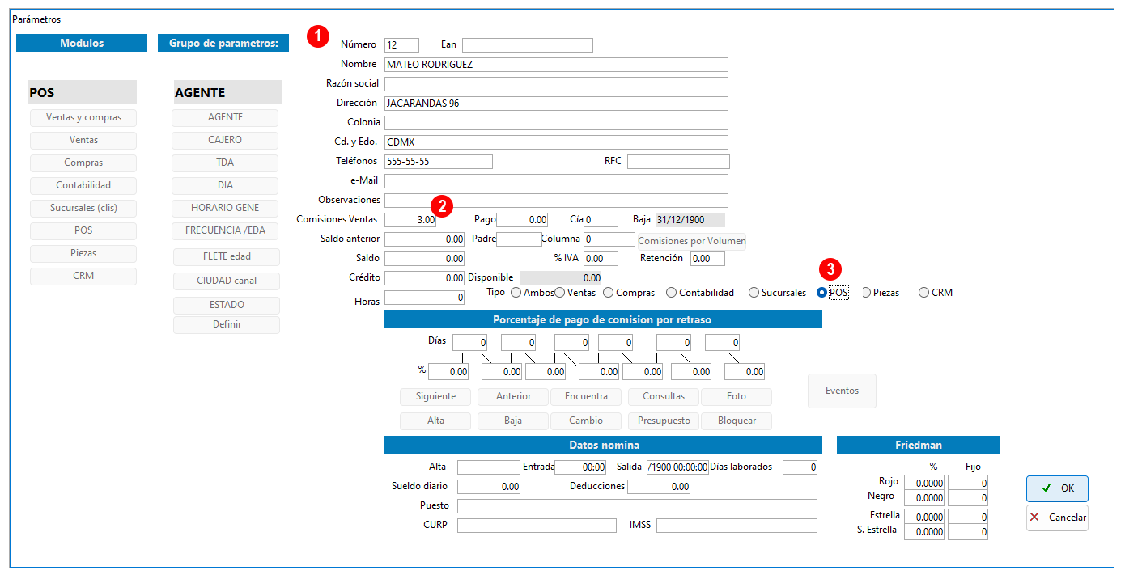Screen dimensions: 1125x579
Task: Click the Puesto field
Action: pyautogui.click(x=637, y=506)
